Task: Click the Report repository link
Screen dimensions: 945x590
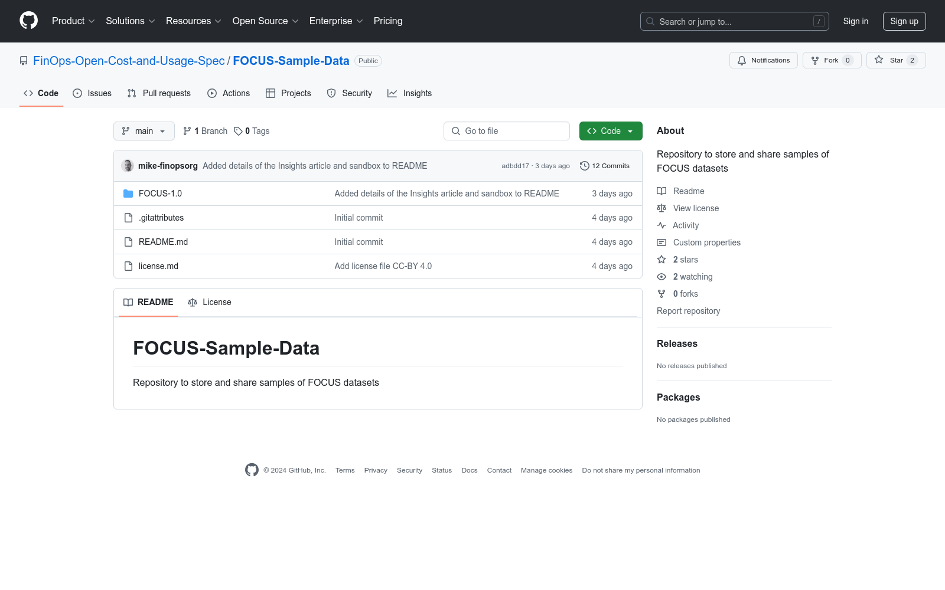Action: pyautogui.click(x=688, y=311)
